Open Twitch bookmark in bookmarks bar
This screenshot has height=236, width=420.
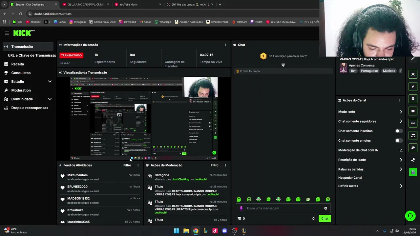tap(256, 22)
